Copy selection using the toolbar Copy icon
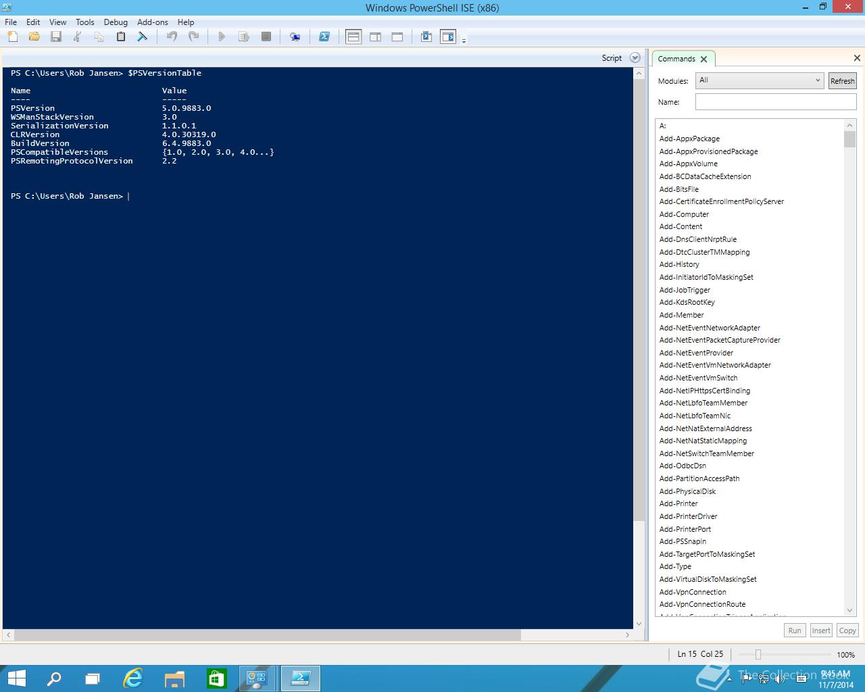Screen dimensions: 865x692 tap(99, 37)
